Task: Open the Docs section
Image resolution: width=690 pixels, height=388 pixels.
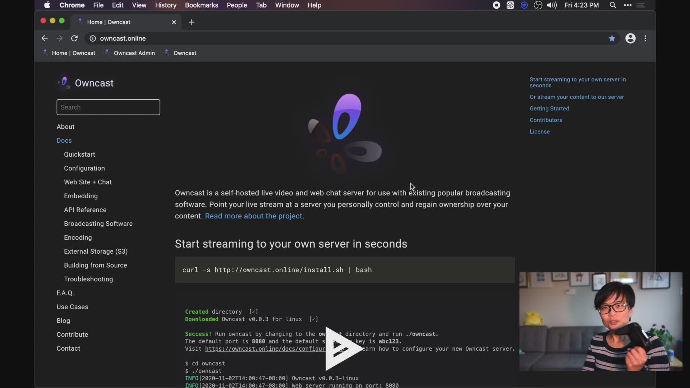Action: (64, 140)
